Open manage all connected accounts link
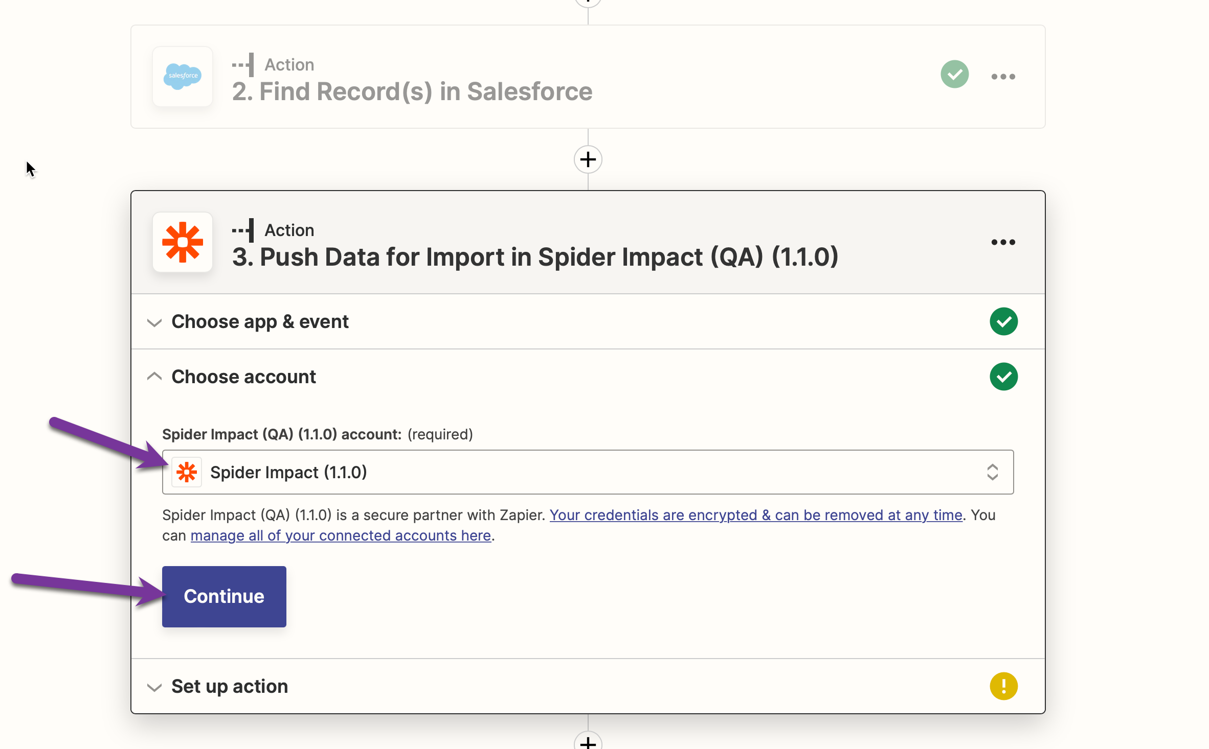The width and height of the screenshot is (1209, 749). tap(341, 535)
